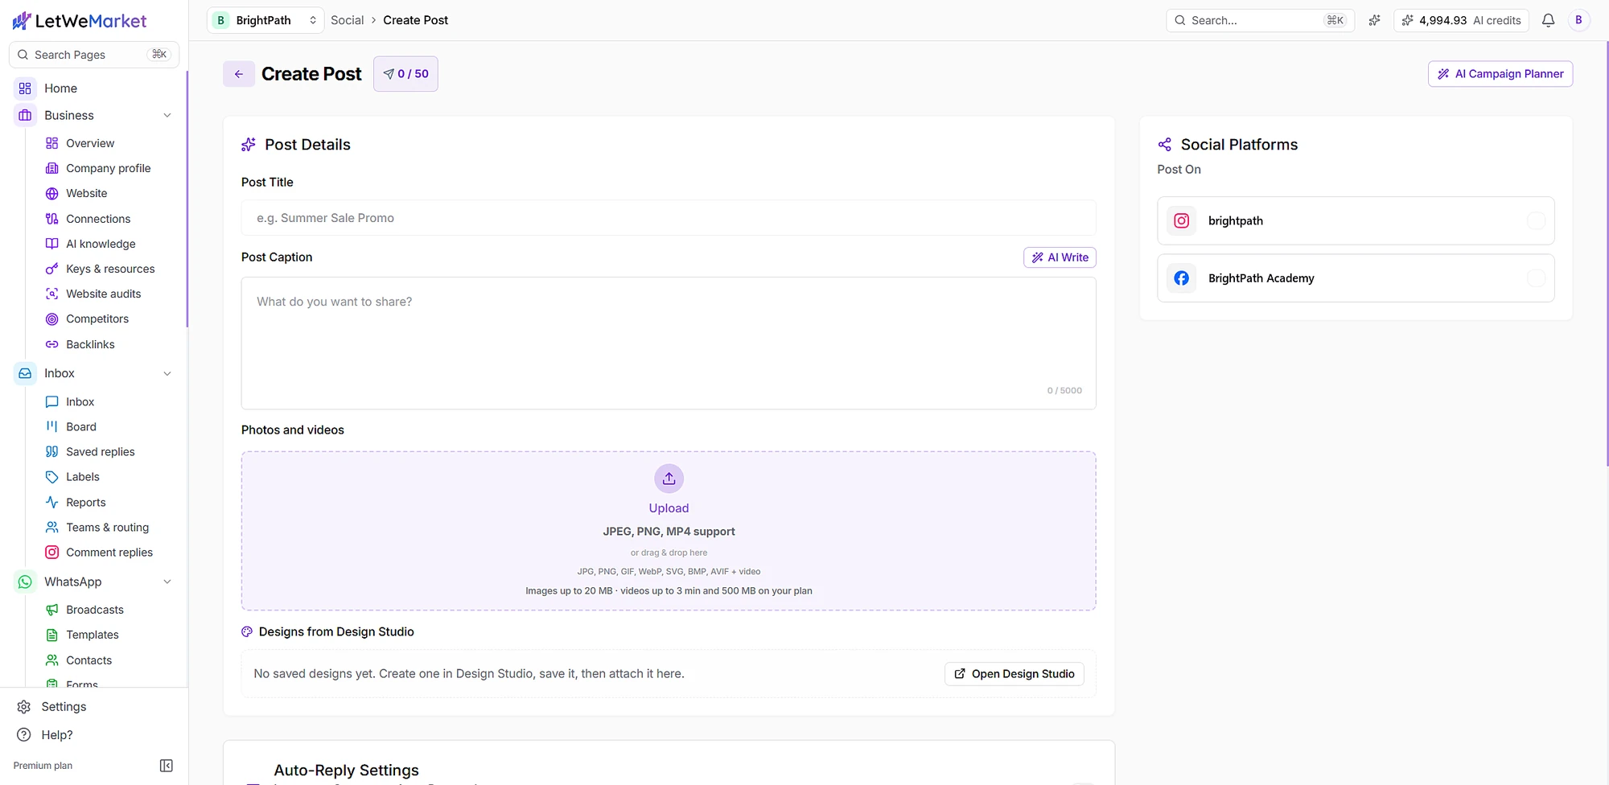Open the BrightPath workspace switcher
The width and height of the screenshot is (1609, 785).
coord(265,20)
